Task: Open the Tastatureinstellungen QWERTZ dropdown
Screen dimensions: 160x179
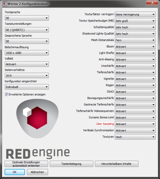Action: tap(27, 30)
